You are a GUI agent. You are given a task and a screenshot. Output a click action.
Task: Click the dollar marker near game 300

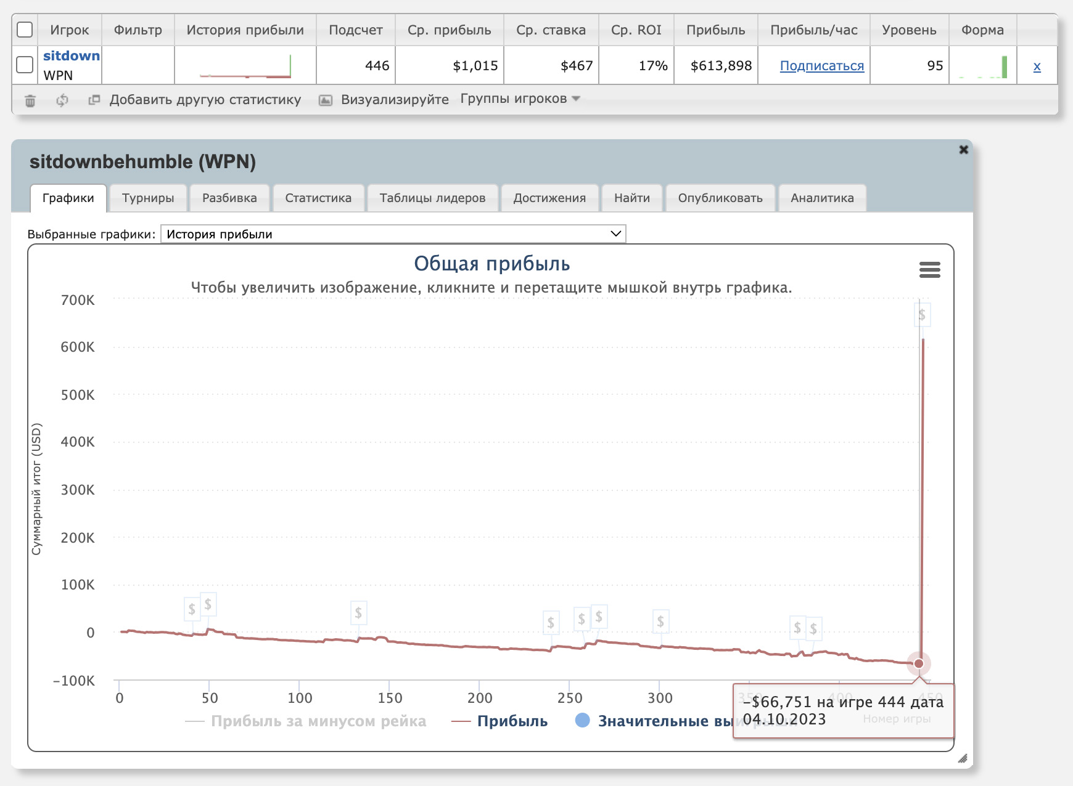pyautogui.click(x=660, y=621)
